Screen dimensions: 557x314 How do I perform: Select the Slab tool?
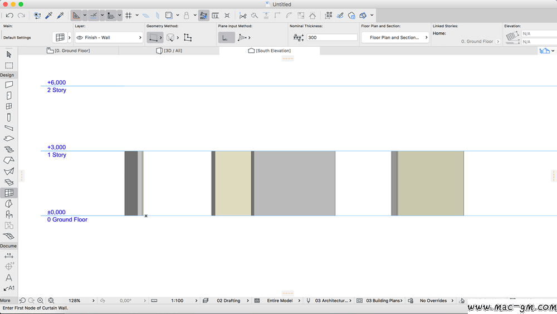[9, 139]
